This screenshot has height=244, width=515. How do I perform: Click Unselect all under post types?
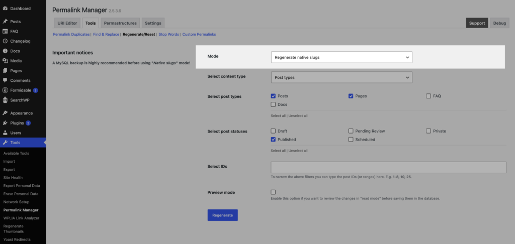(298, 116)
